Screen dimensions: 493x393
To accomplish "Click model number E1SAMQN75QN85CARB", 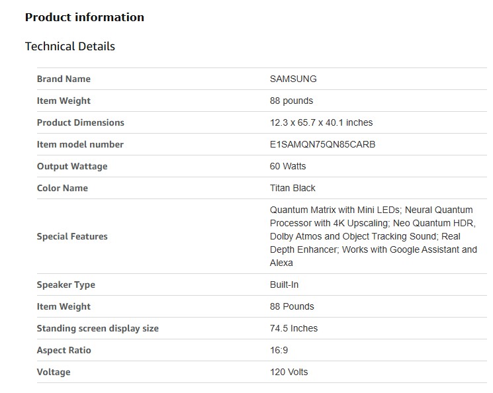I will point(322,144).
